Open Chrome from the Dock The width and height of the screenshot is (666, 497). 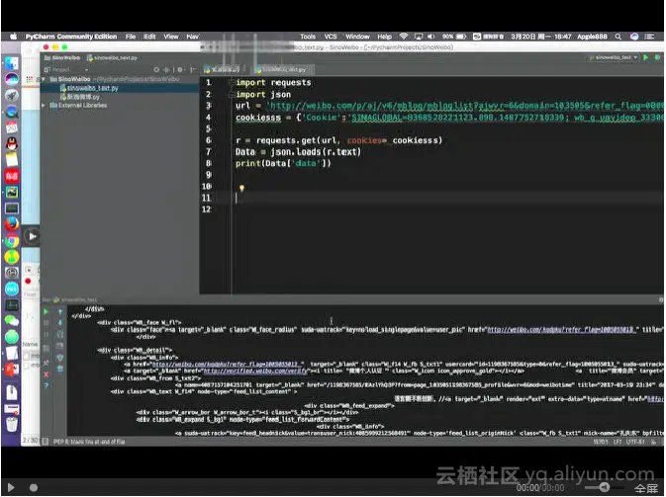pyautogui.click(x=12, y=241)
